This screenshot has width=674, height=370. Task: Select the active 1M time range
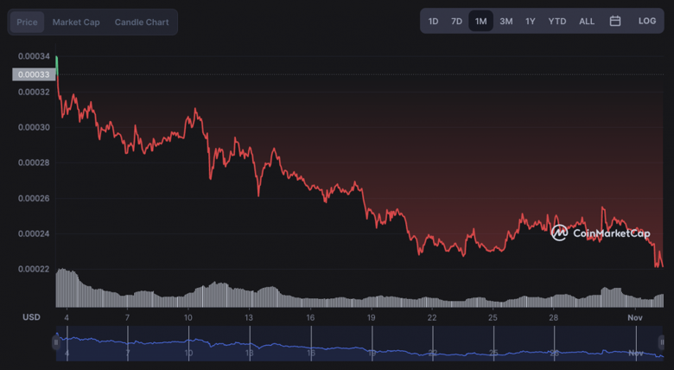480,21
